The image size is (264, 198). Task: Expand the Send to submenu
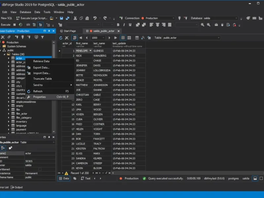(x=50, y=85)
